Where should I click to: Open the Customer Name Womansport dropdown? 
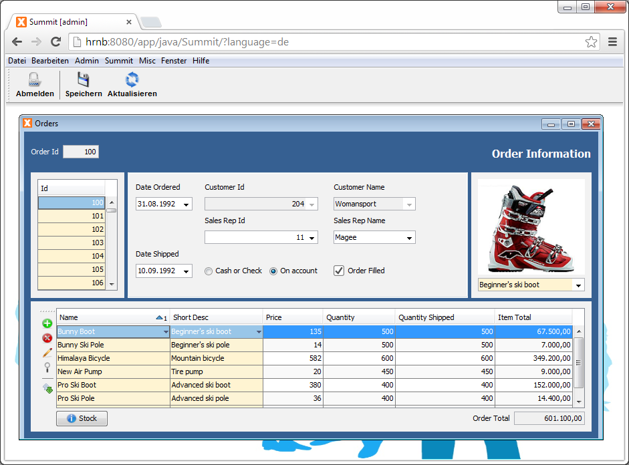point(408,204)
